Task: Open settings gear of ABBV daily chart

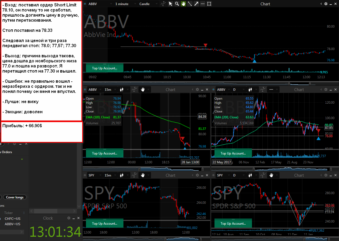Action: coord(326,89)
